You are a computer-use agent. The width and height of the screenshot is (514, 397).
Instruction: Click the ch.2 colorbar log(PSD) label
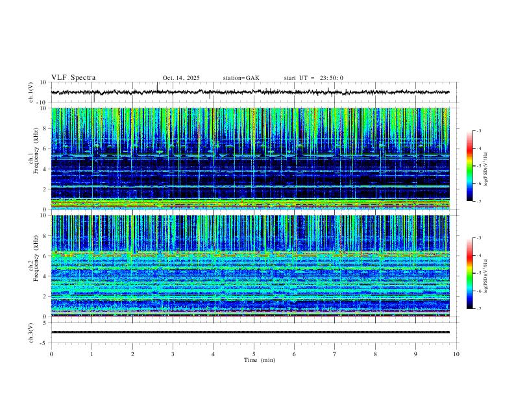tap(486, 276)
